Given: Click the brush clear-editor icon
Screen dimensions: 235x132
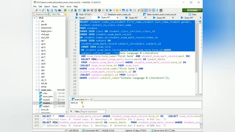Looking at the screenshot, I should (x=138, y=10).
